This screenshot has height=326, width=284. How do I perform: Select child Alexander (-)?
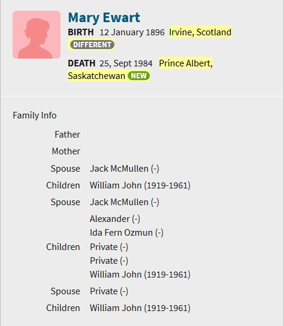[x=115, y=219]
